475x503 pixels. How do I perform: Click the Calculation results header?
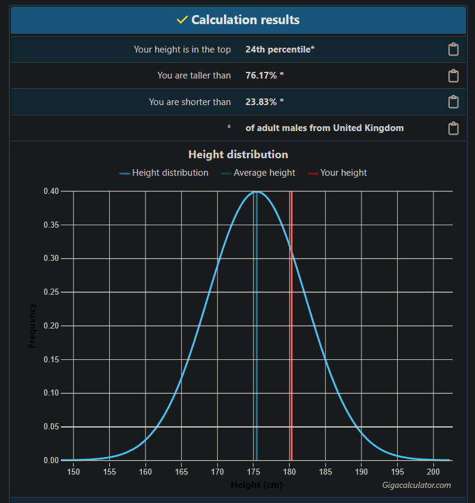238,20
